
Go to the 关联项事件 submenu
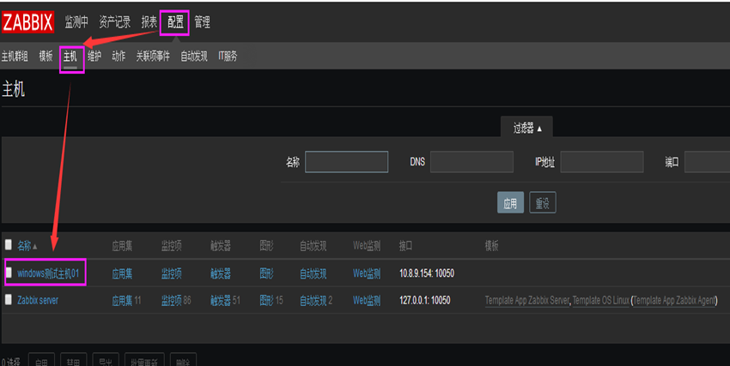pos(153,57)
